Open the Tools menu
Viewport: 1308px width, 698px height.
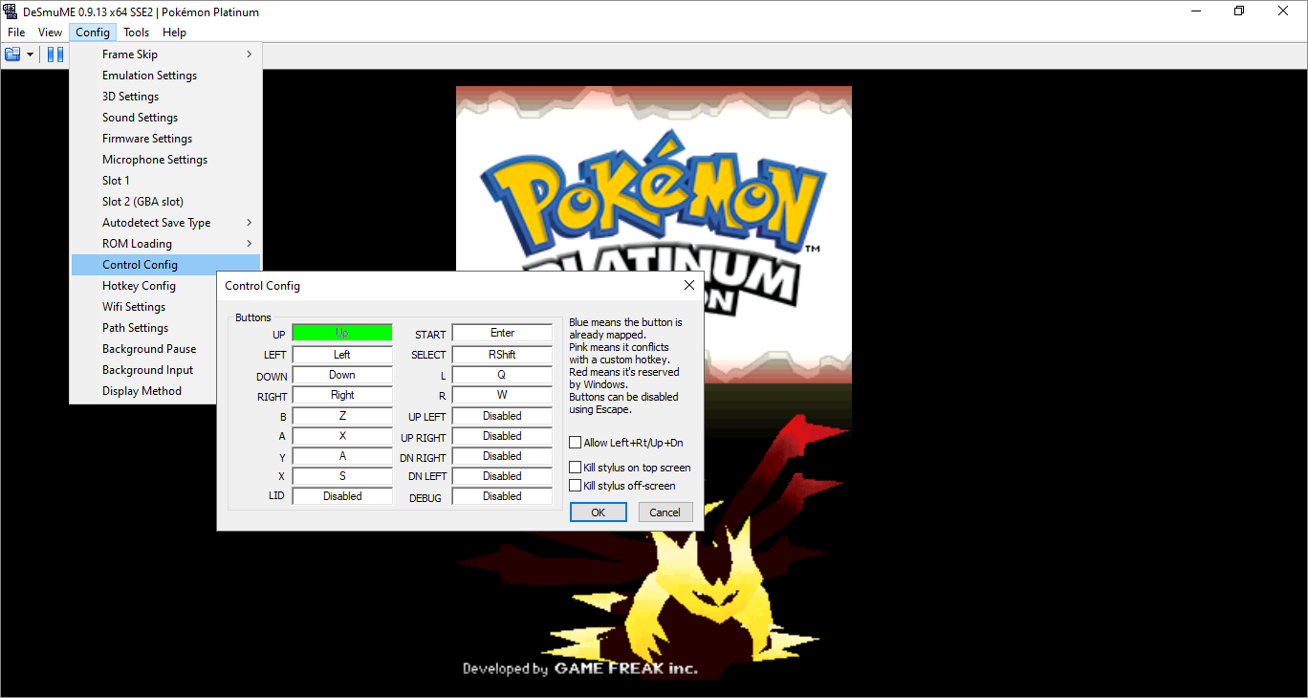tap(137, 33)
